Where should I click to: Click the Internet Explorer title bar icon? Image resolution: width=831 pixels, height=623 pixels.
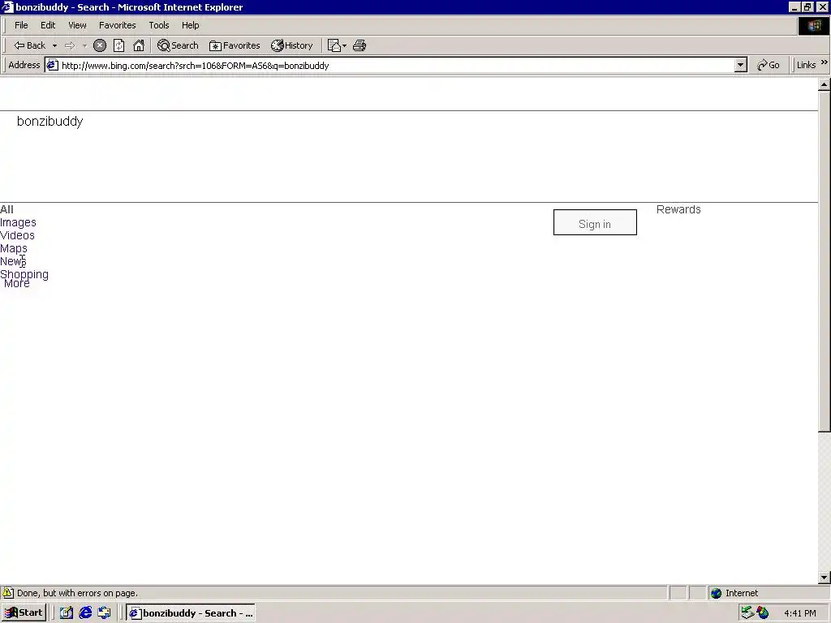click(x=7, y=6)
